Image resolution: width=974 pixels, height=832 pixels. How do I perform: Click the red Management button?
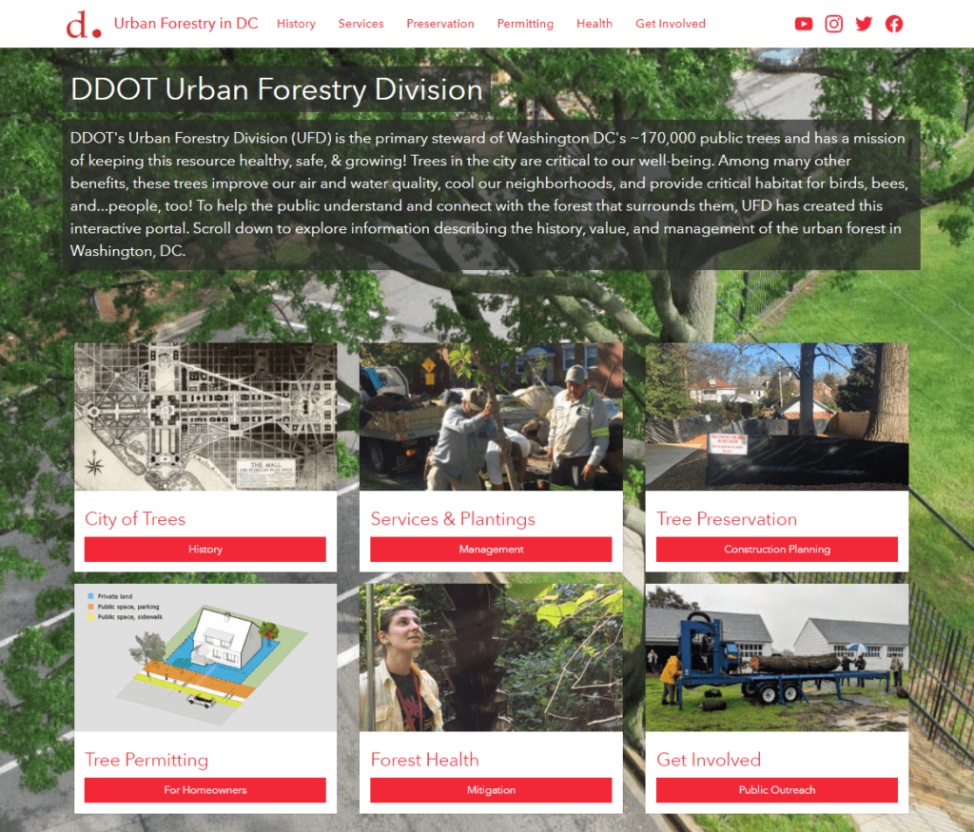pos(492,550)
